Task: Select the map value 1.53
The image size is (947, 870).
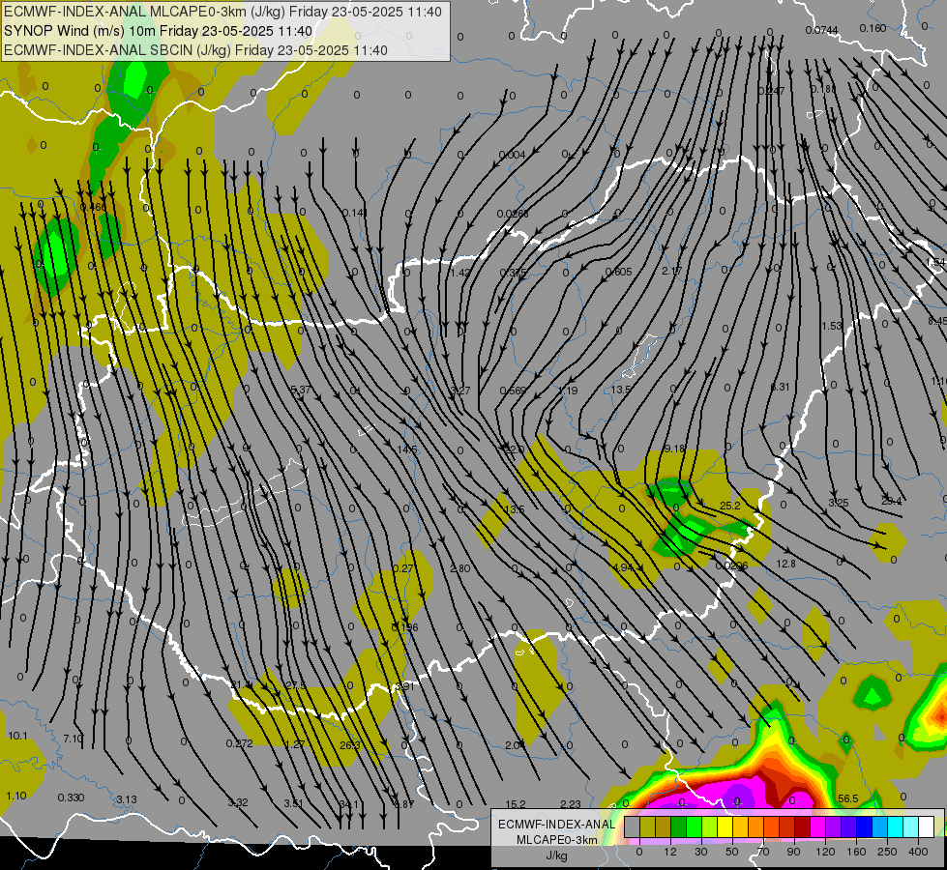Action: [832, 326]
